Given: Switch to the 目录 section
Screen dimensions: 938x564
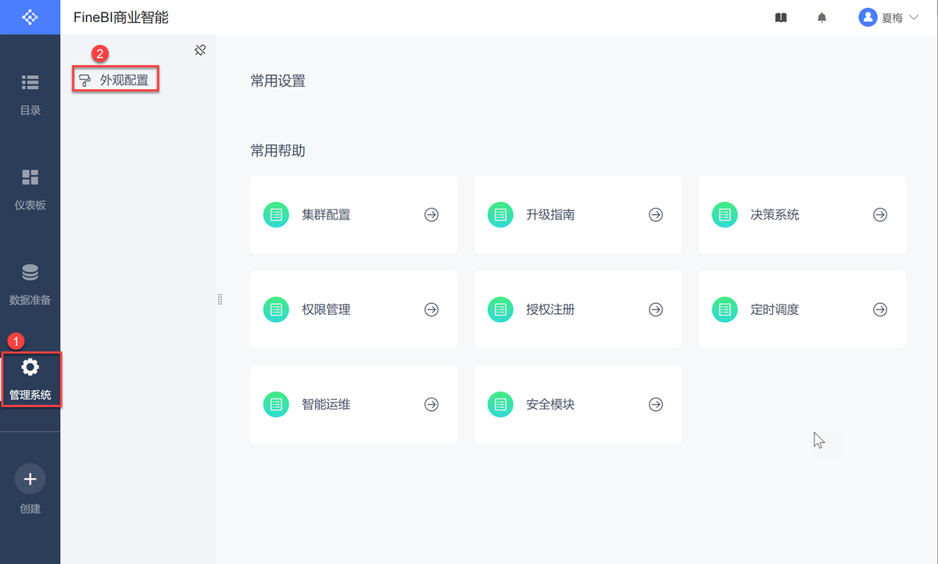Looking at the screenshot, I should click(30, 93).
